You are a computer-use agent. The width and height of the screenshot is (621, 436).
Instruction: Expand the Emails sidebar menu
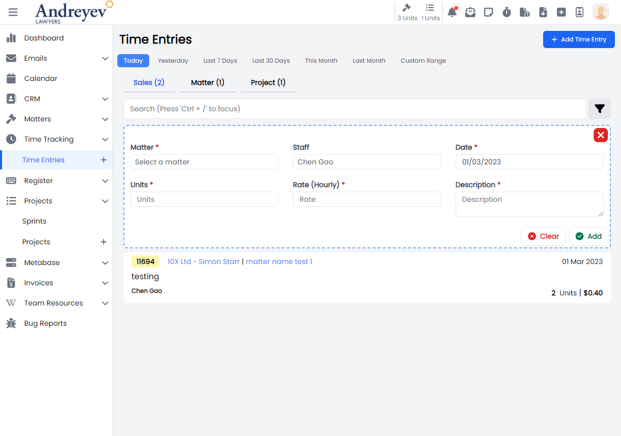(x=105, y=58)
